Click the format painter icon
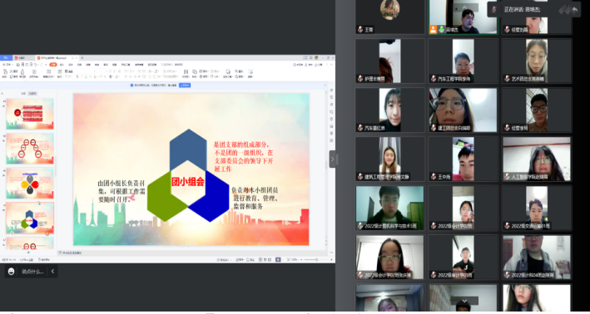 [x=22, y=71]
